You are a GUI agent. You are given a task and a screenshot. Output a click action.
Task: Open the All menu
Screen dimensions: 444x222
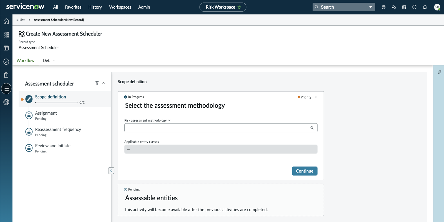pyautogui.click(x=56, y=7)
